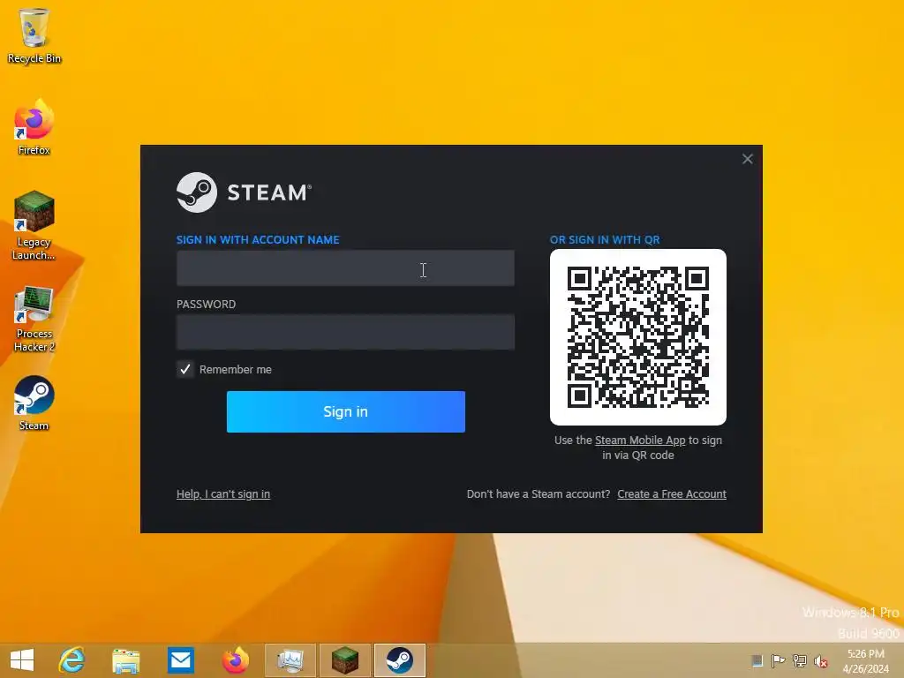Open the Help, I can't sign in link
The height and width of the screenshot is (678, 904).
223,494
